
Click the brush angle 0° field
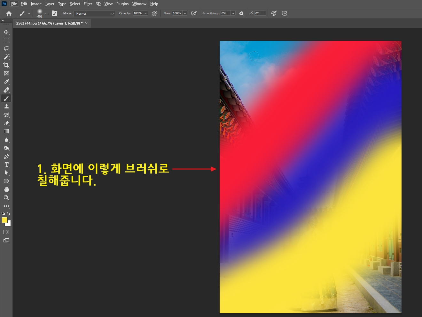[x=260, y=13]
